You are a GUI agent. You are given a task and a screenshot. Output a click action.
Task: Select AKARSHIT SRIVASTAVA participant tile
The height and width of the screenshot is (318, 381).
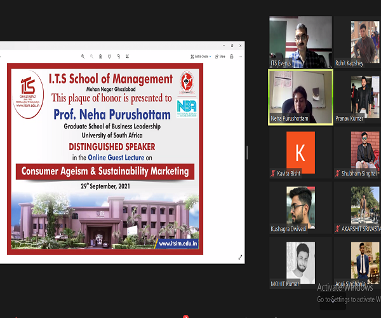(358, 207)
